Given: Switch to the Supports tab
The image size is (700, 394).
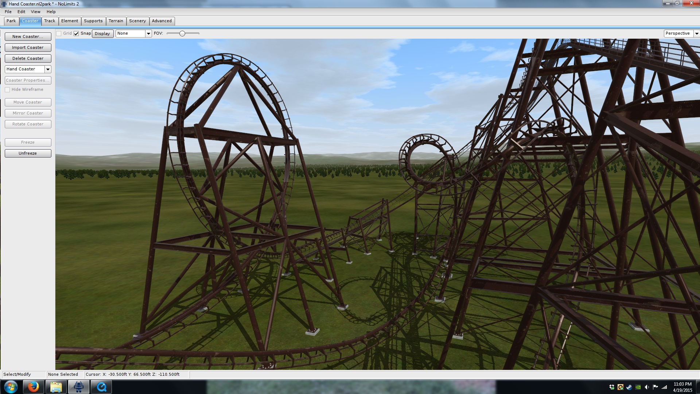Looking at the screenshot, I should (93, 21).
